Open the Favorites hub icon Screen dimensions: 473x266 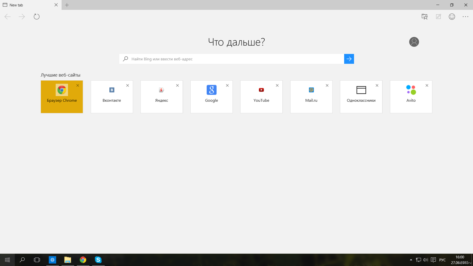(425, 17)
